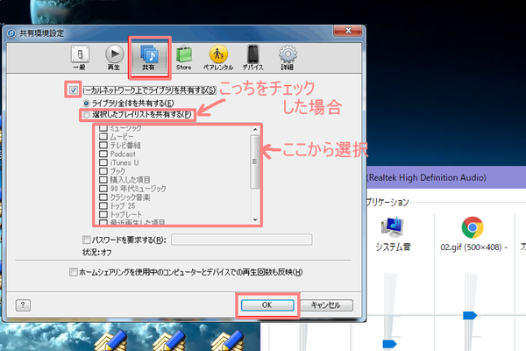Viewport: 526px width, 351px height.
Task: Toggle Home Sharing play count update checkbox
Action: pos(73,272)
